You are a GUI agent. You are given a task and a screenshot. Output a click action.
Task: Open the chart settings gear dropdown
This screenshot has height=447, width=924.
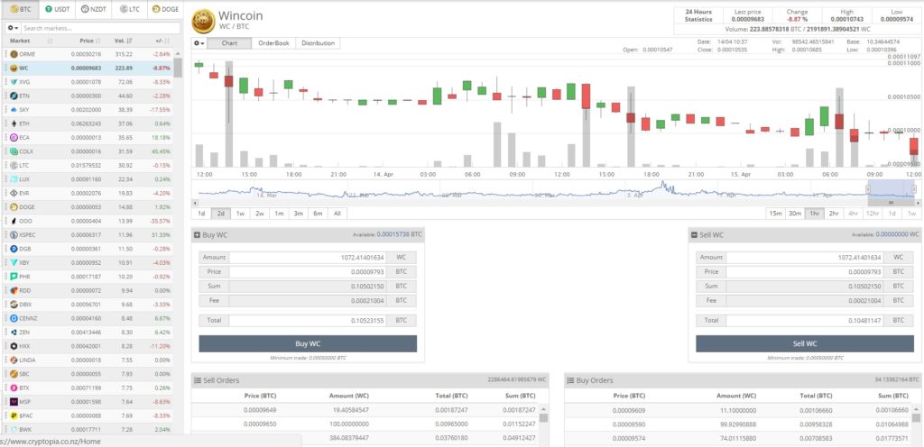pyautogui.click(x=199, y=43)
